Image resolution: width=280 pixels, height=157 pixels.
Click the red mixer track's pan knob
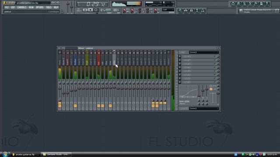(x=99, y=83)
